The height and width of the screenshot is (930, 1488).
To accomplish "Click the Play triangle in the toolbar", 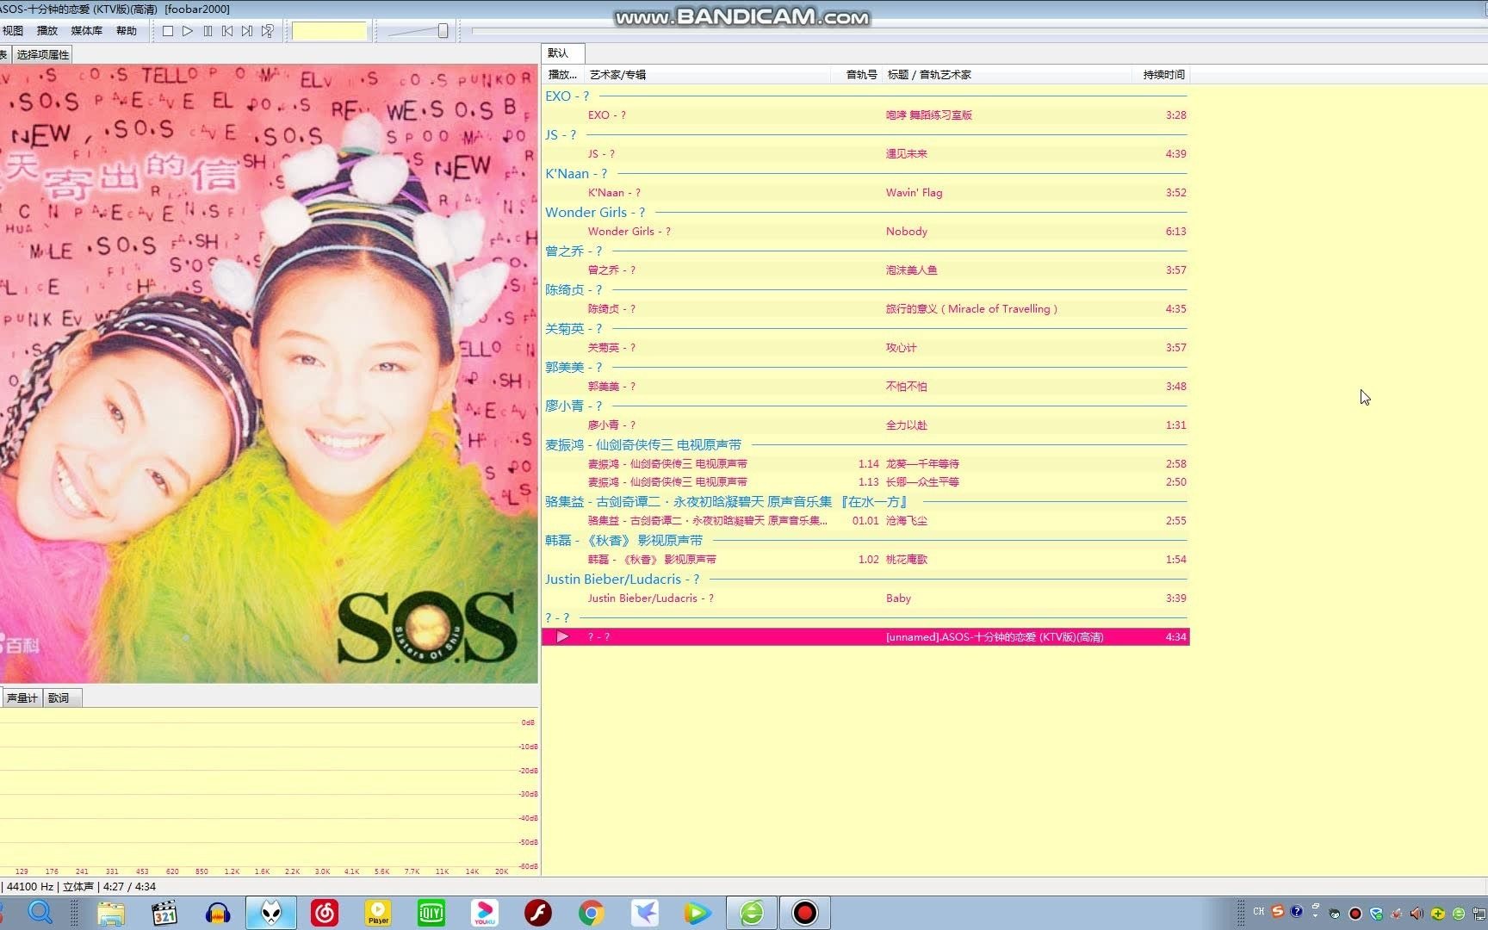I will pos(188,31).
